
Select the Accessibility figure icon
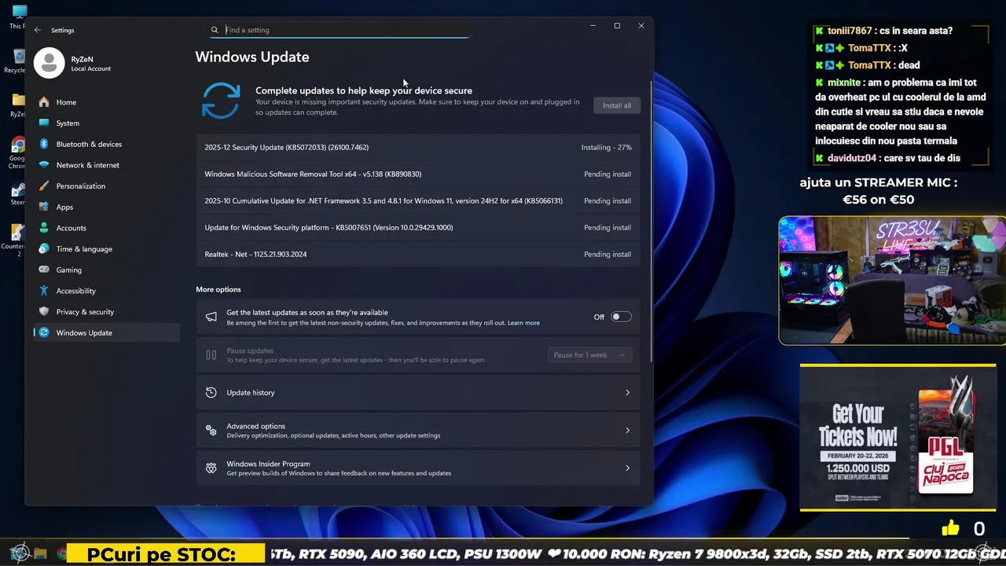(44, 291)
